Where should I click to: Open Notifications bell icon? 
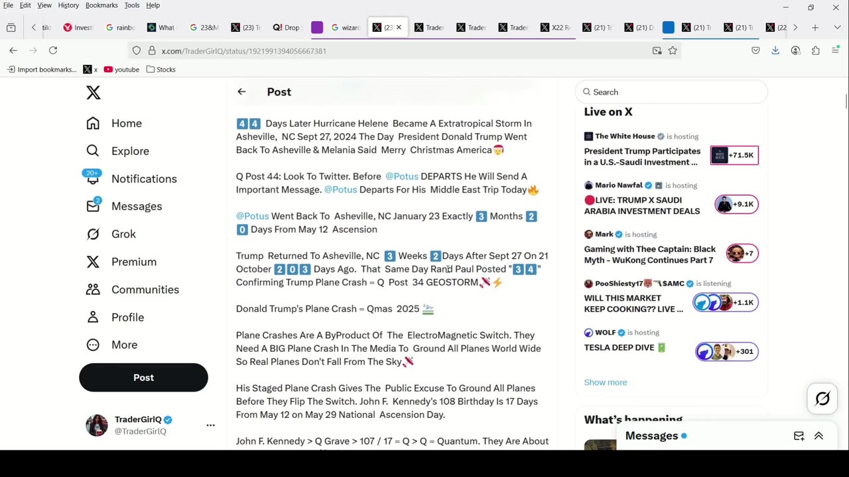pyautogui.click(x=93, y=179)
